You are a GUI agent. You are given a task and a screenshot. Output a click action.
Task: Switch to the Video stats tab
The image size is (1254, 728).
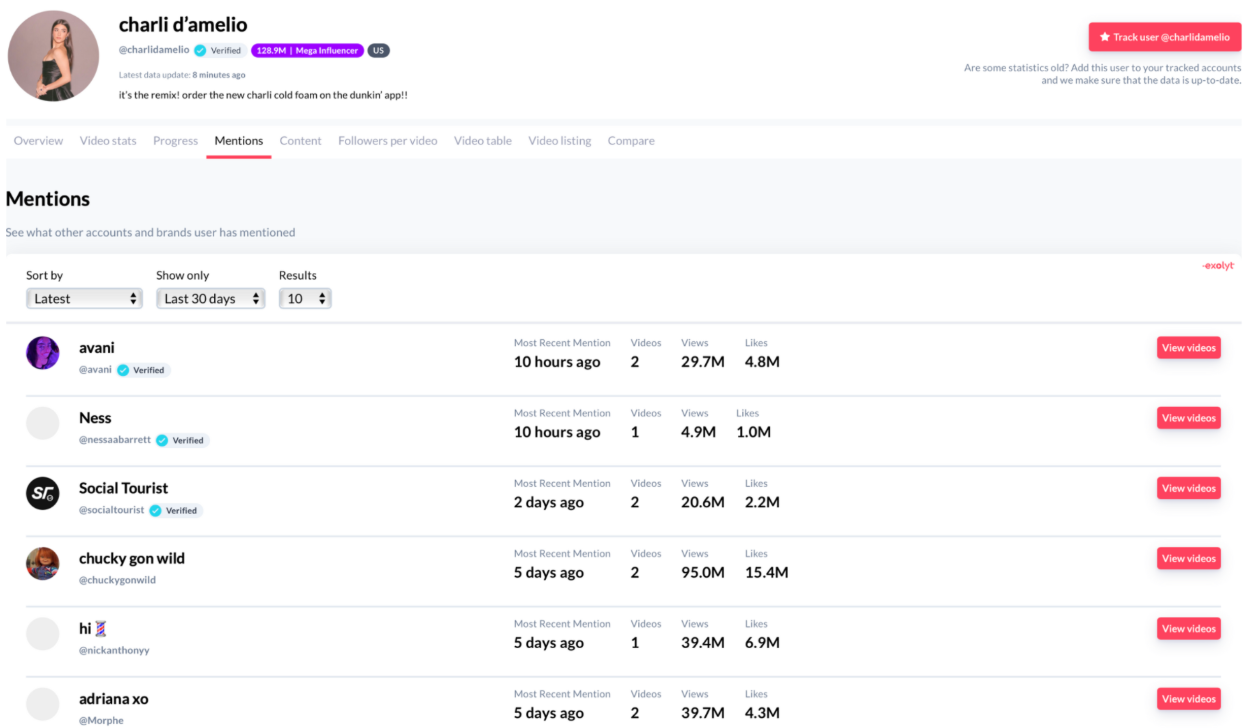(107, 140)
